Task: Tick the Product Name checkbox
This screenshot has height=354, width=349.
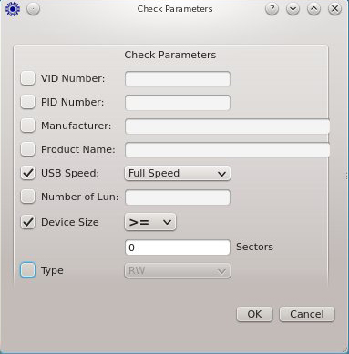Action: 27,149
